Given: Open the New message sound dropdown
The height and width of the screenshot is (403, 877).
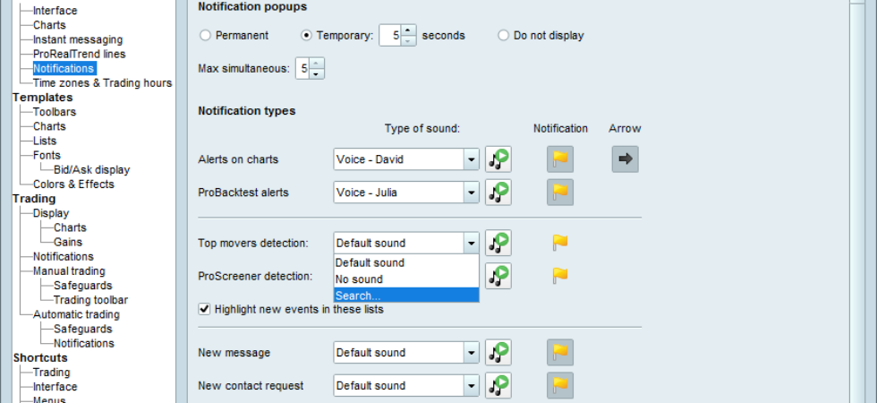Looking at the screenshot, I should (x=406, y=353).
